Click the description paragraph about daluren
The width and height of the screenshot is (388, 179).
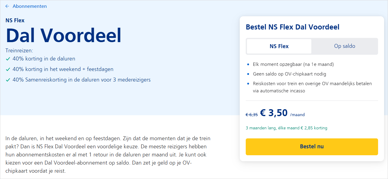pyautogui.click(x=108, y=155)
